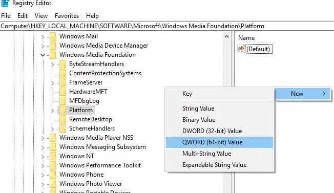Select the Windows Messaging Subsystem folder icon
Image resolution: width=334 pixels, height=193 pixels.
(53, 147)
